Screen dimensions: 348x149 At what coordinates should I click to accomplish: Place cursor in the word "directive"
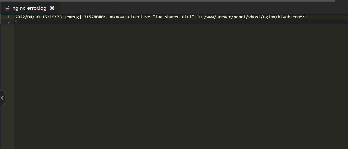tap(139, 17)
